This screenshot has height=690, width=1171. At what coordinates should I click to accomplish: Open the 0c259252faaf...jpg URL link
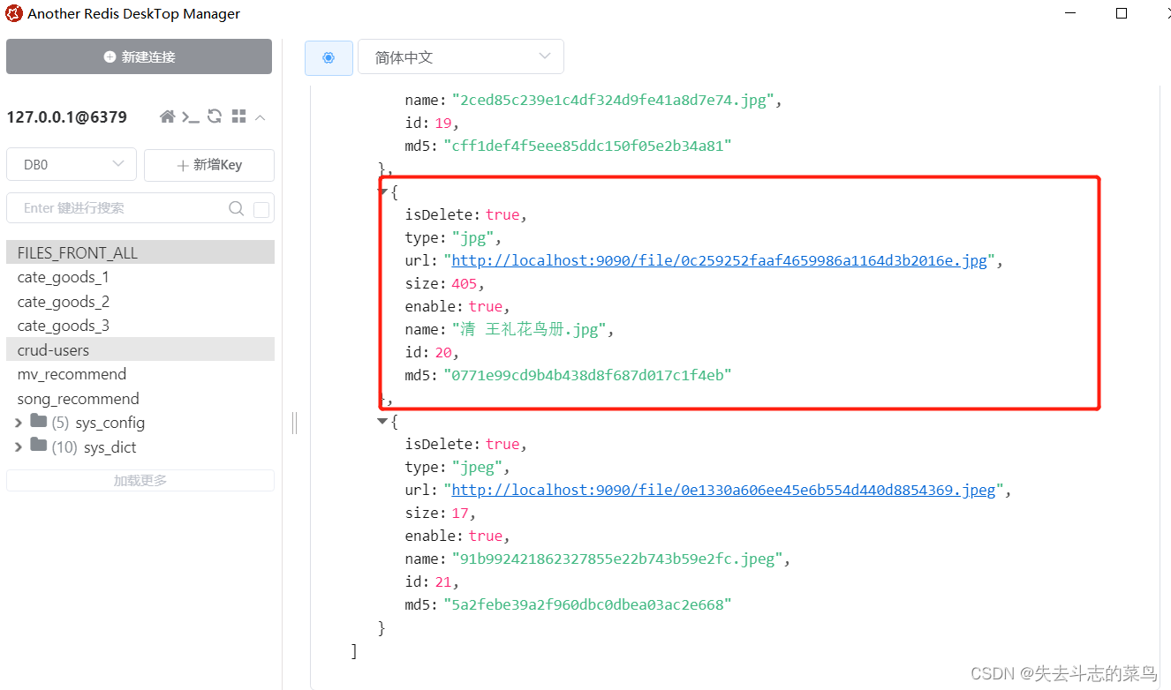coord(719,260)
